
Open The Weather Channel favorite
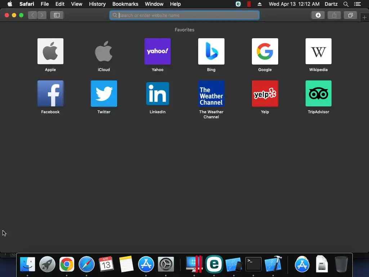pos(211,93)
